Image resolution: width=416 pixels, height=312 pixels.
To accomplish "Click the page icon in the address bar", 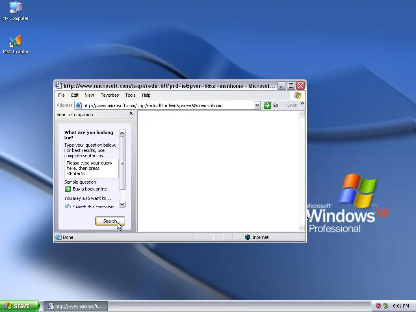I will click(x=78, y=105).
